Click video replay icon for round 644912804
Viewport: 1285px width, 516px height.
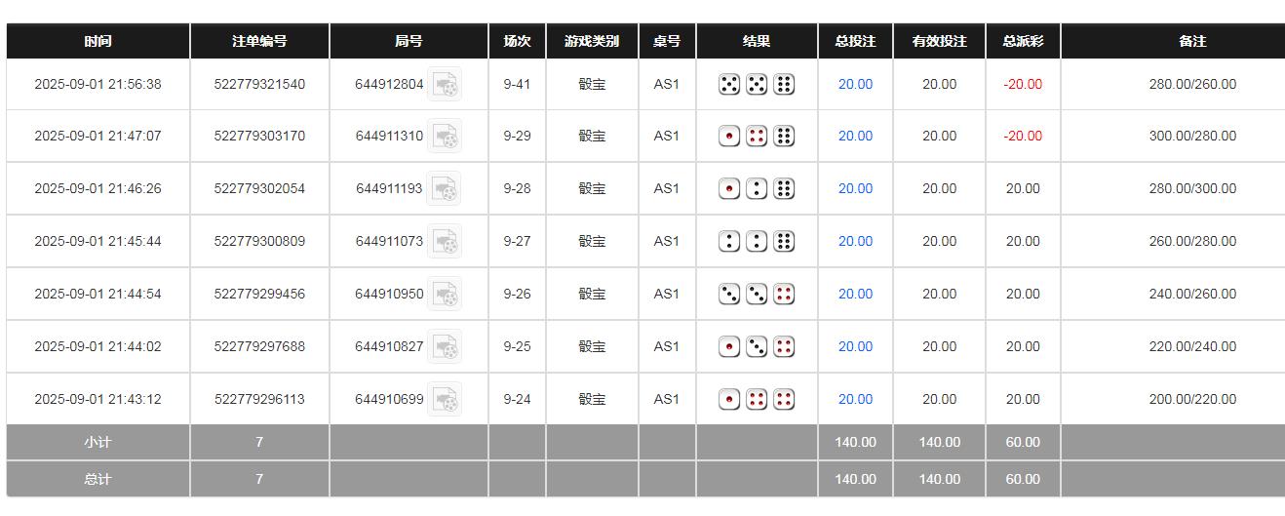tap(445, 85)
